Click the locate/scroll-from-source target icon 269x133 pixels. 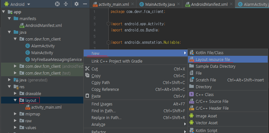pyautogui.click(x=57, y=4)
